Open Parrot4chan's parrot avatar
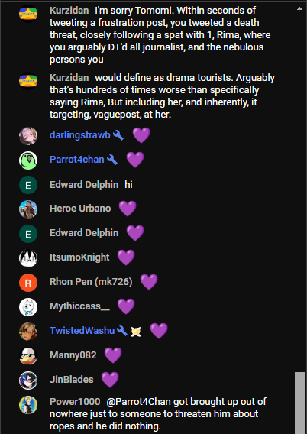307x434 pixels. [x=28, y=160]
